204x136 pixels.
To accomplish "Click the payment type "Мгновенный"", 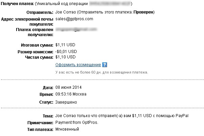I will click(68, 130).
